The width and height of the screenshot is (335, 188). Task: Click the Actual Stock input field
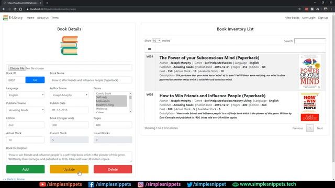click(x=26, y=140)
